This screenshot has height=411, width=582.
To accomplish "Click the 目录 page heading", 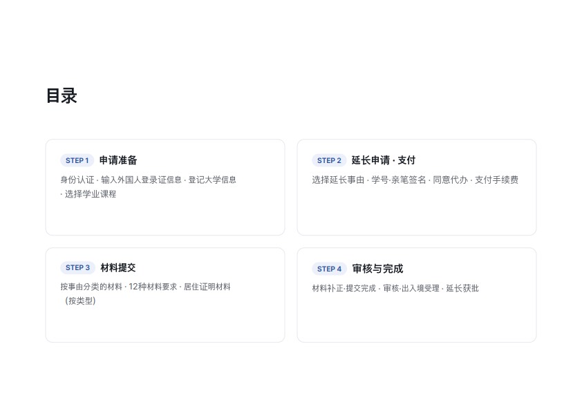I will tap(62, 96).
